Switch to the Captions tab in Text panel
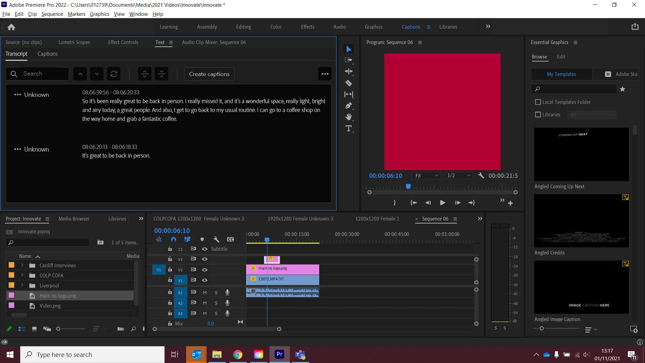The image size is (645, 363). (47, 54)
